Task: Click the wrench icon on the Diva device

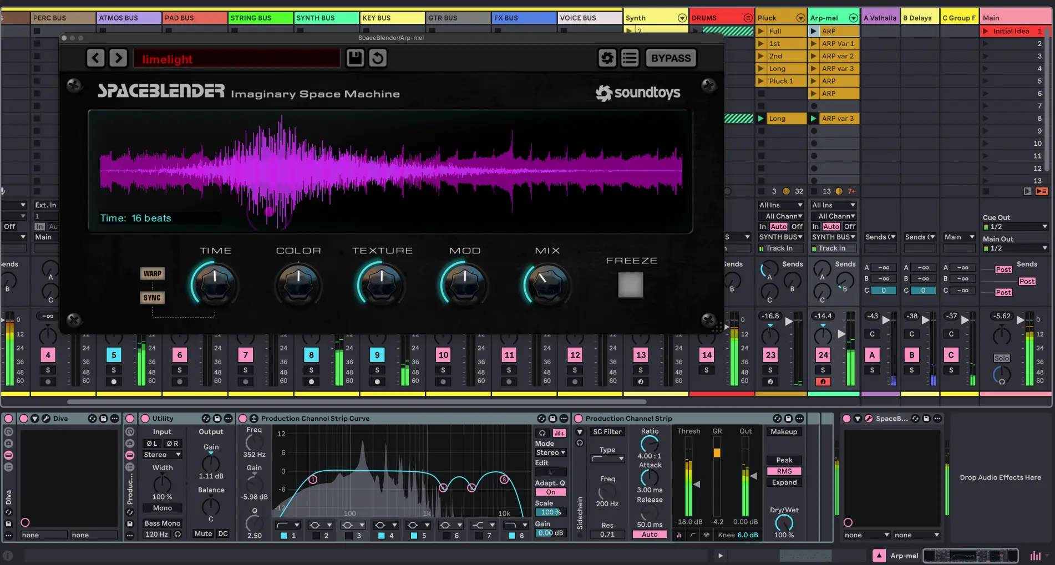Action: coord(46,419)
